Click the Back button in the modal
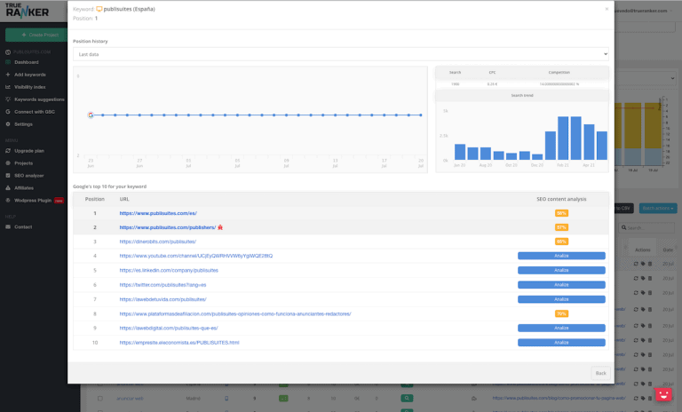Viewport: 682px width, 412px height. pyautogui.click(x=600, y=373)
